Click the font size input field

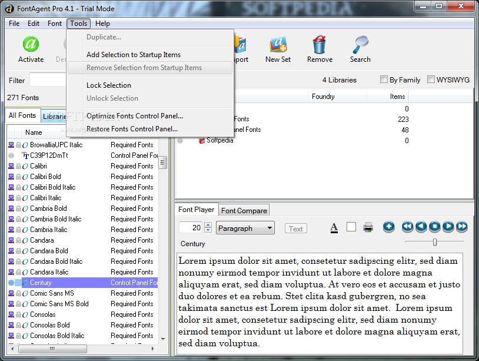click(x=191, y=227)
